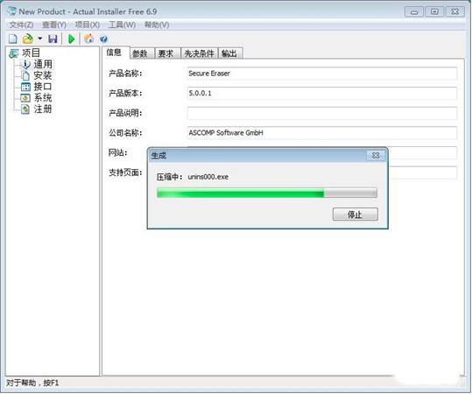Open the 工具(W) menu

(x=122, y=25)
